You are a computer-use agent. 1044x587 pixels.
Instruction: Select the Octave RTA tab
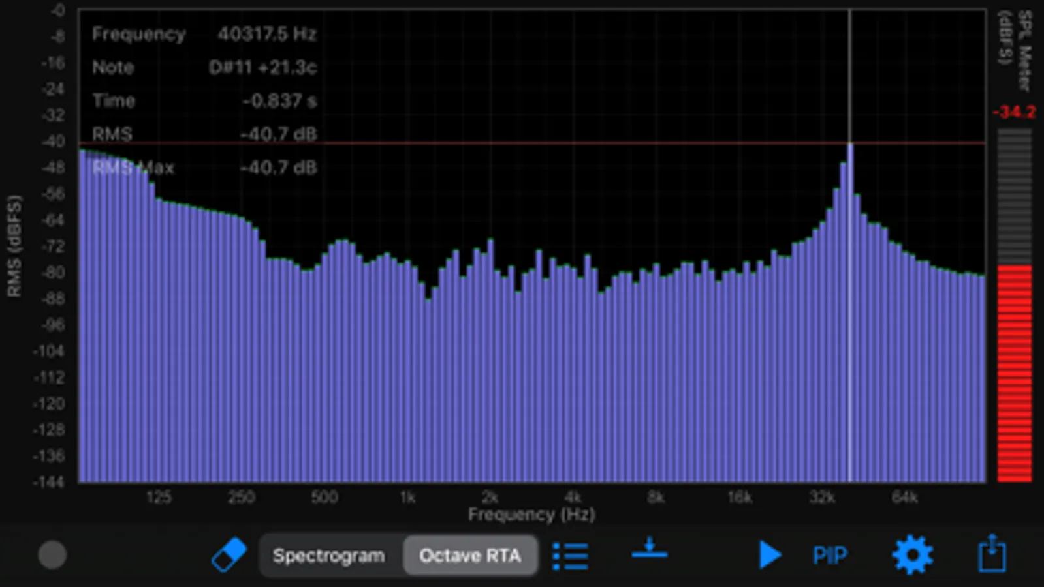coord(470,556)
